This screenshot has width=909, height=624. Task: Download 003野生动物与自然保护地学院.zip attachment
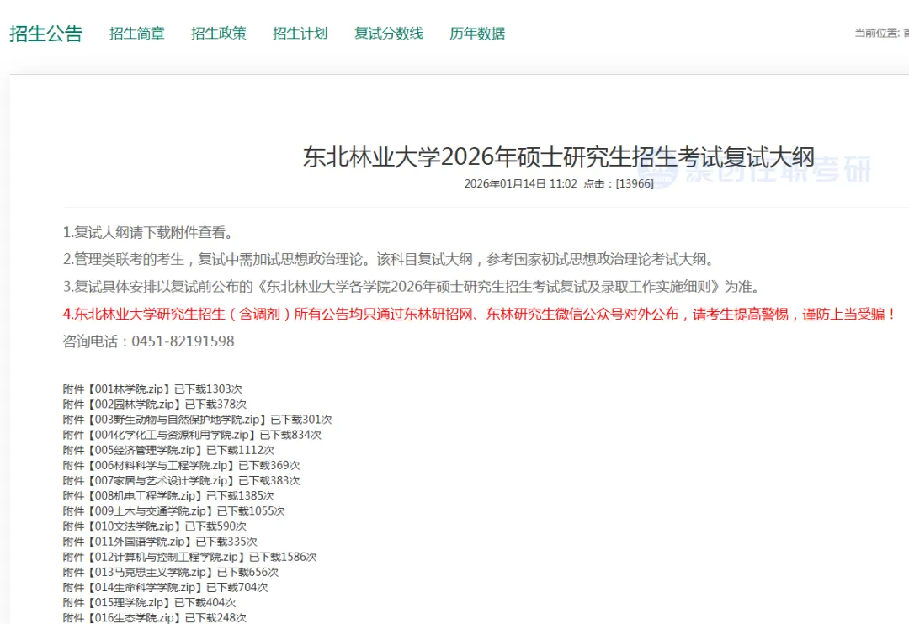tap(177, 420)
